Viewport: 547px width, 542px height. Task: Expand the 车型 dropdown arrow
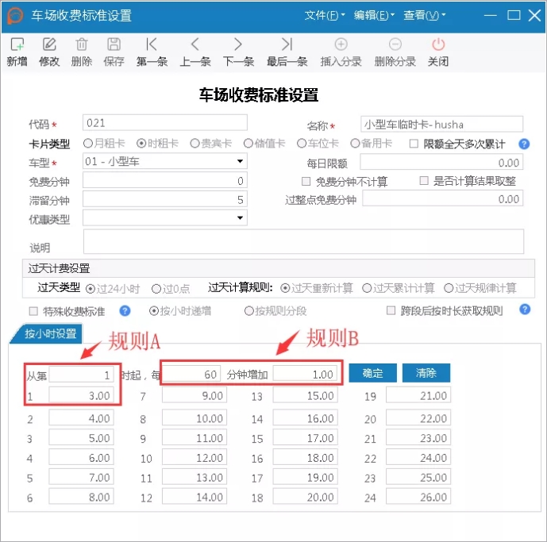(240, 161)
